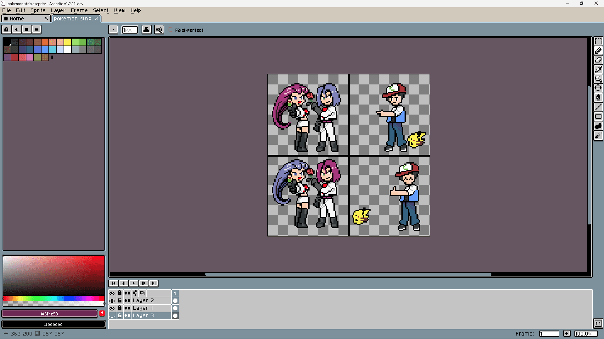Hide Layer 2 using eye icon
The image size is (604, 339).
tap(112, 301)
